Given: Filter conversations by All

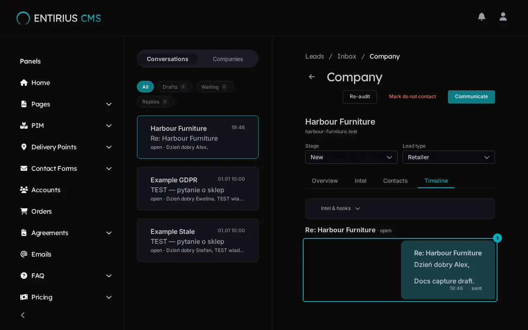Looking at the screenshot, I should (x=145, y=87).
